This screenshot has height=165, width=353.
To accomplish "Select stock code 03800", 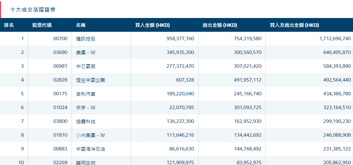I will 60,121.
